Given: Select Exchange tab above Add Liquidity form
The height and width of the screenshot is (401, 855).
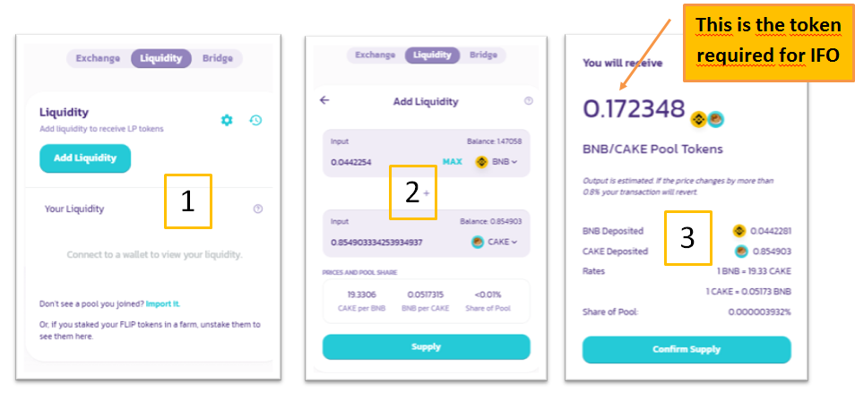Looking at the screenshot, I should point(375,55).
